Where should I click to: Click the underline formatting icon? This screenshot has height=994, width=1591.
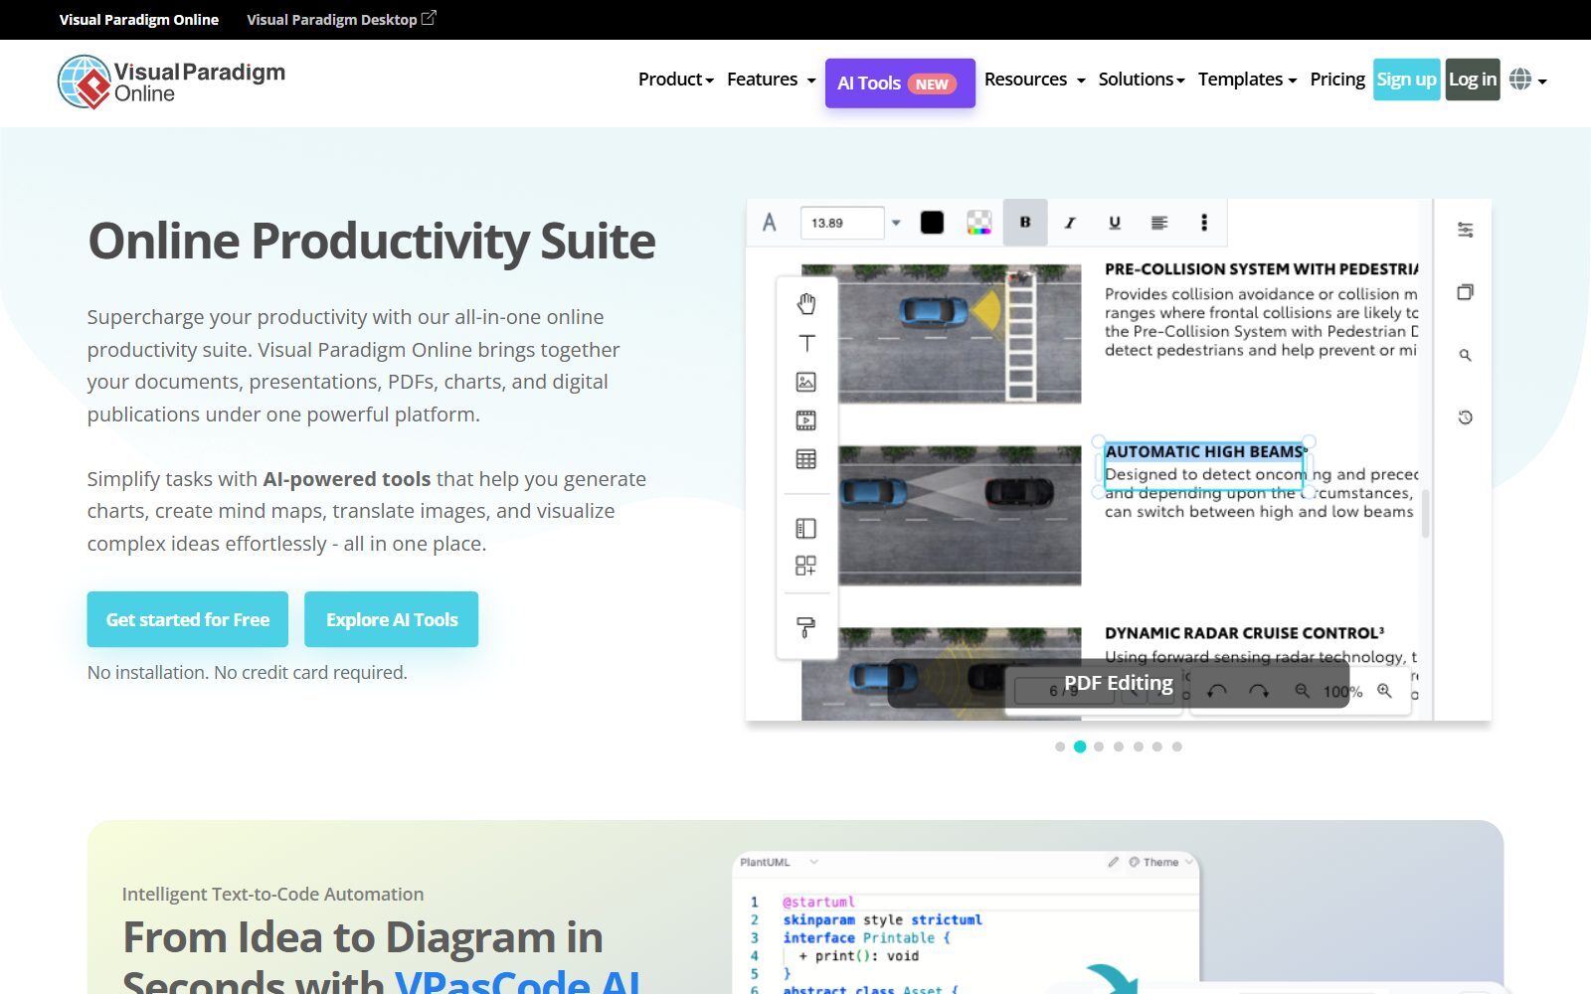tap(1115, 223)
